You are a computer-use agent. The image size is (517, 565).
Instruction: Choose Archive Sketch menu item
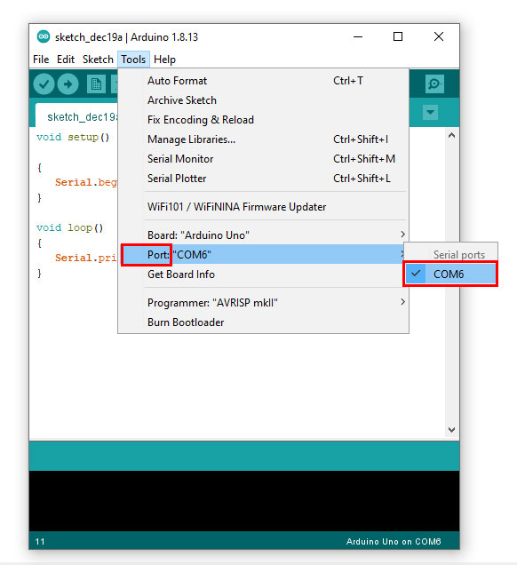[x=264, y=100]
